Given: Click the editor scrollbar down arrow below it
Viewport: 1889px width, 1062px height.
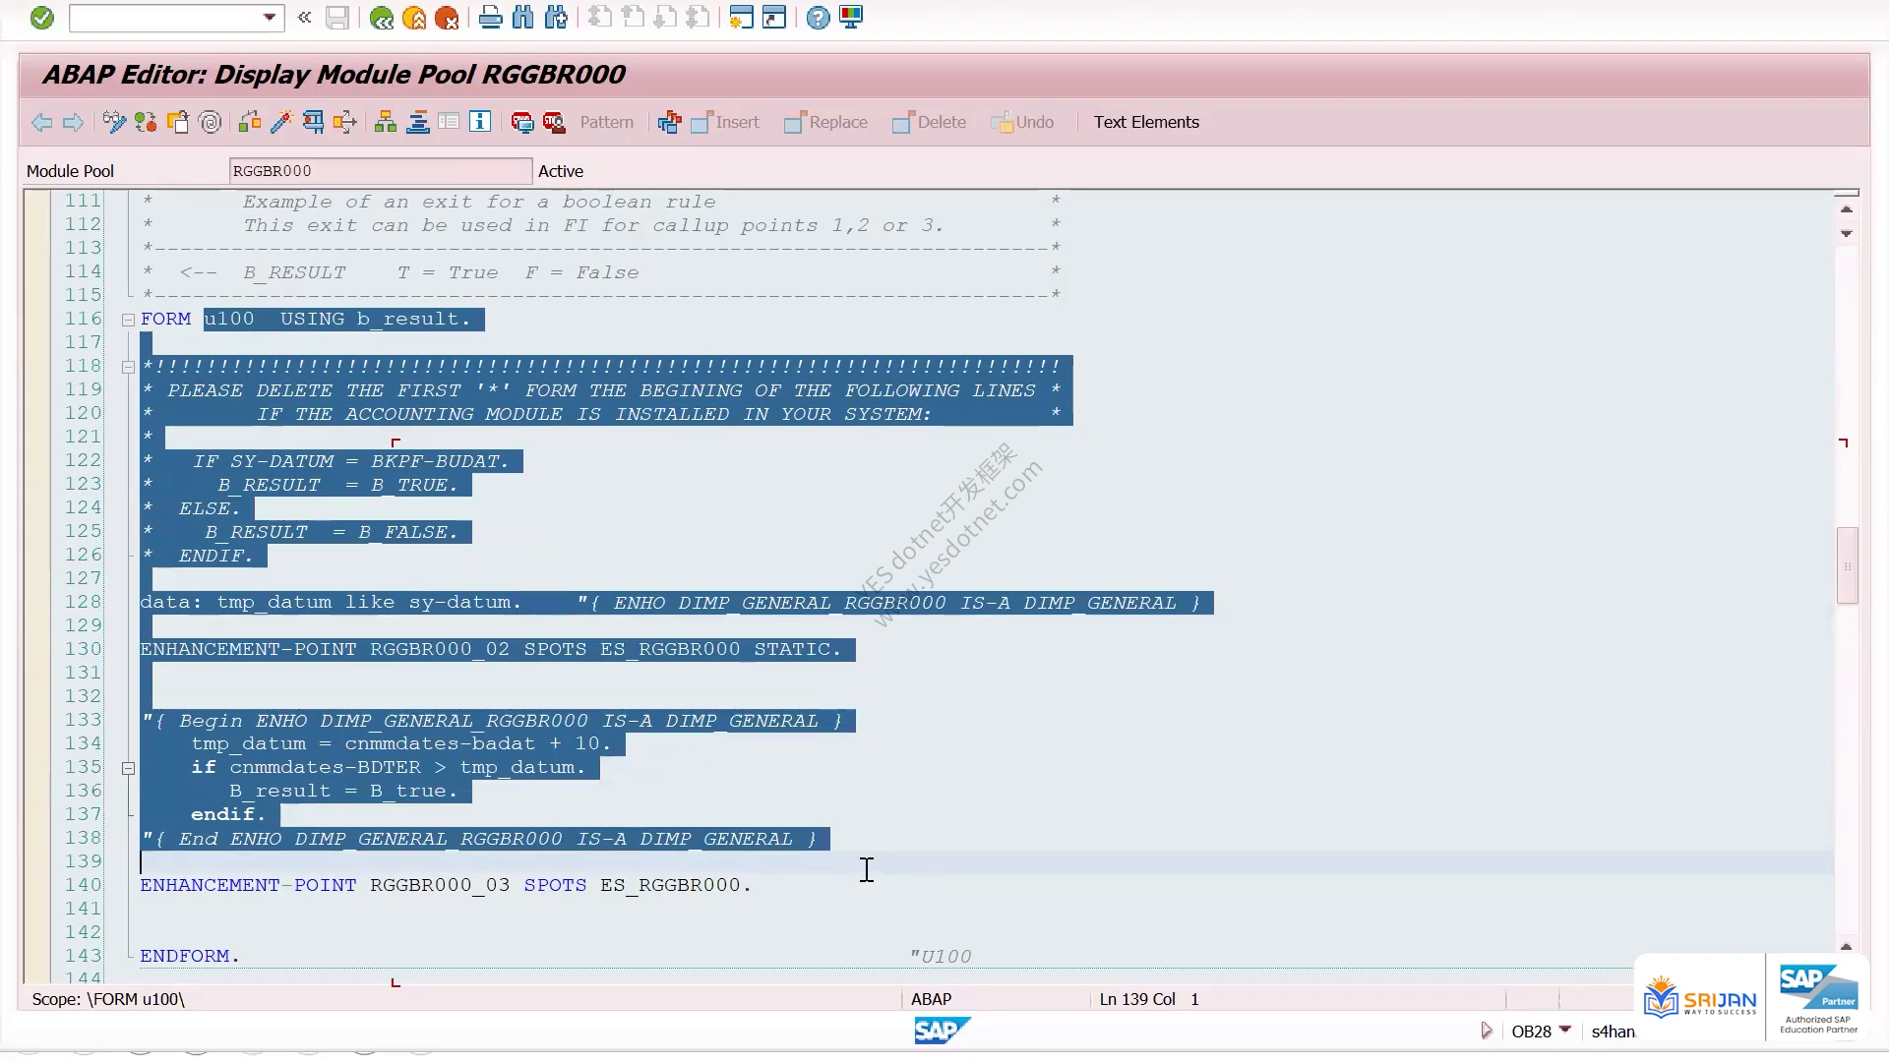Looking at the screenshot, I should 1847,234.
